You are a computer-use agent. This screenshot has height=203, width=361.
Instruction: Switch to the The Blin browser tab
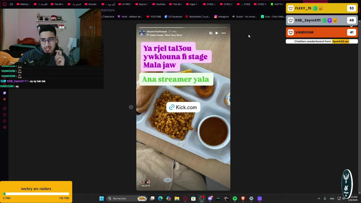click(57, 4)
